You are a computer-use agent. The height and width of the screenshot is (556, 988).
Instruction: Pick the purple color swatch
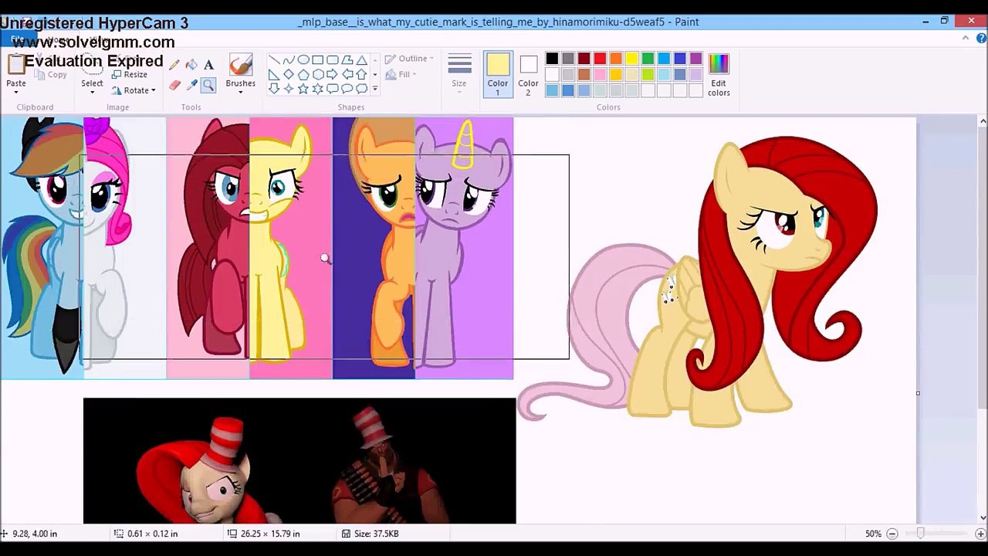pos(696,59)
